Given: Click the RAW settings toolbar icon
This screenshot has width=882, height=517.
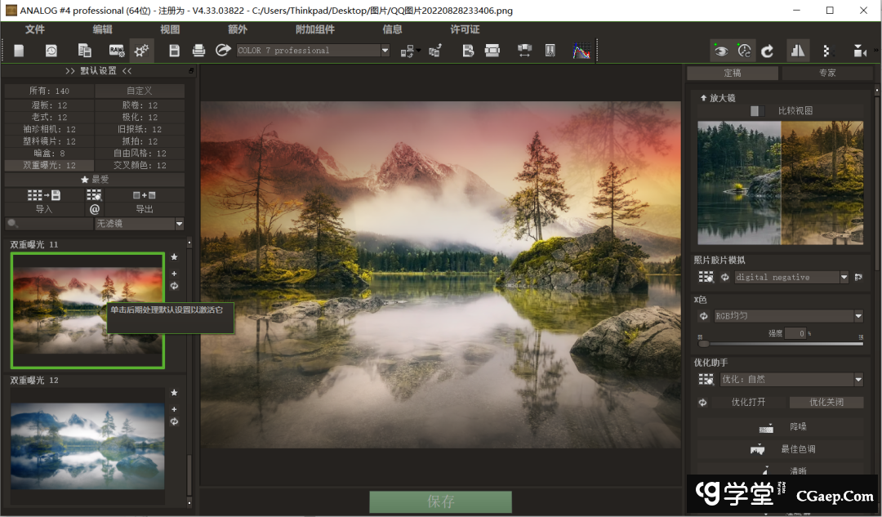Looking at the screenshot, I should coord(116,51).
